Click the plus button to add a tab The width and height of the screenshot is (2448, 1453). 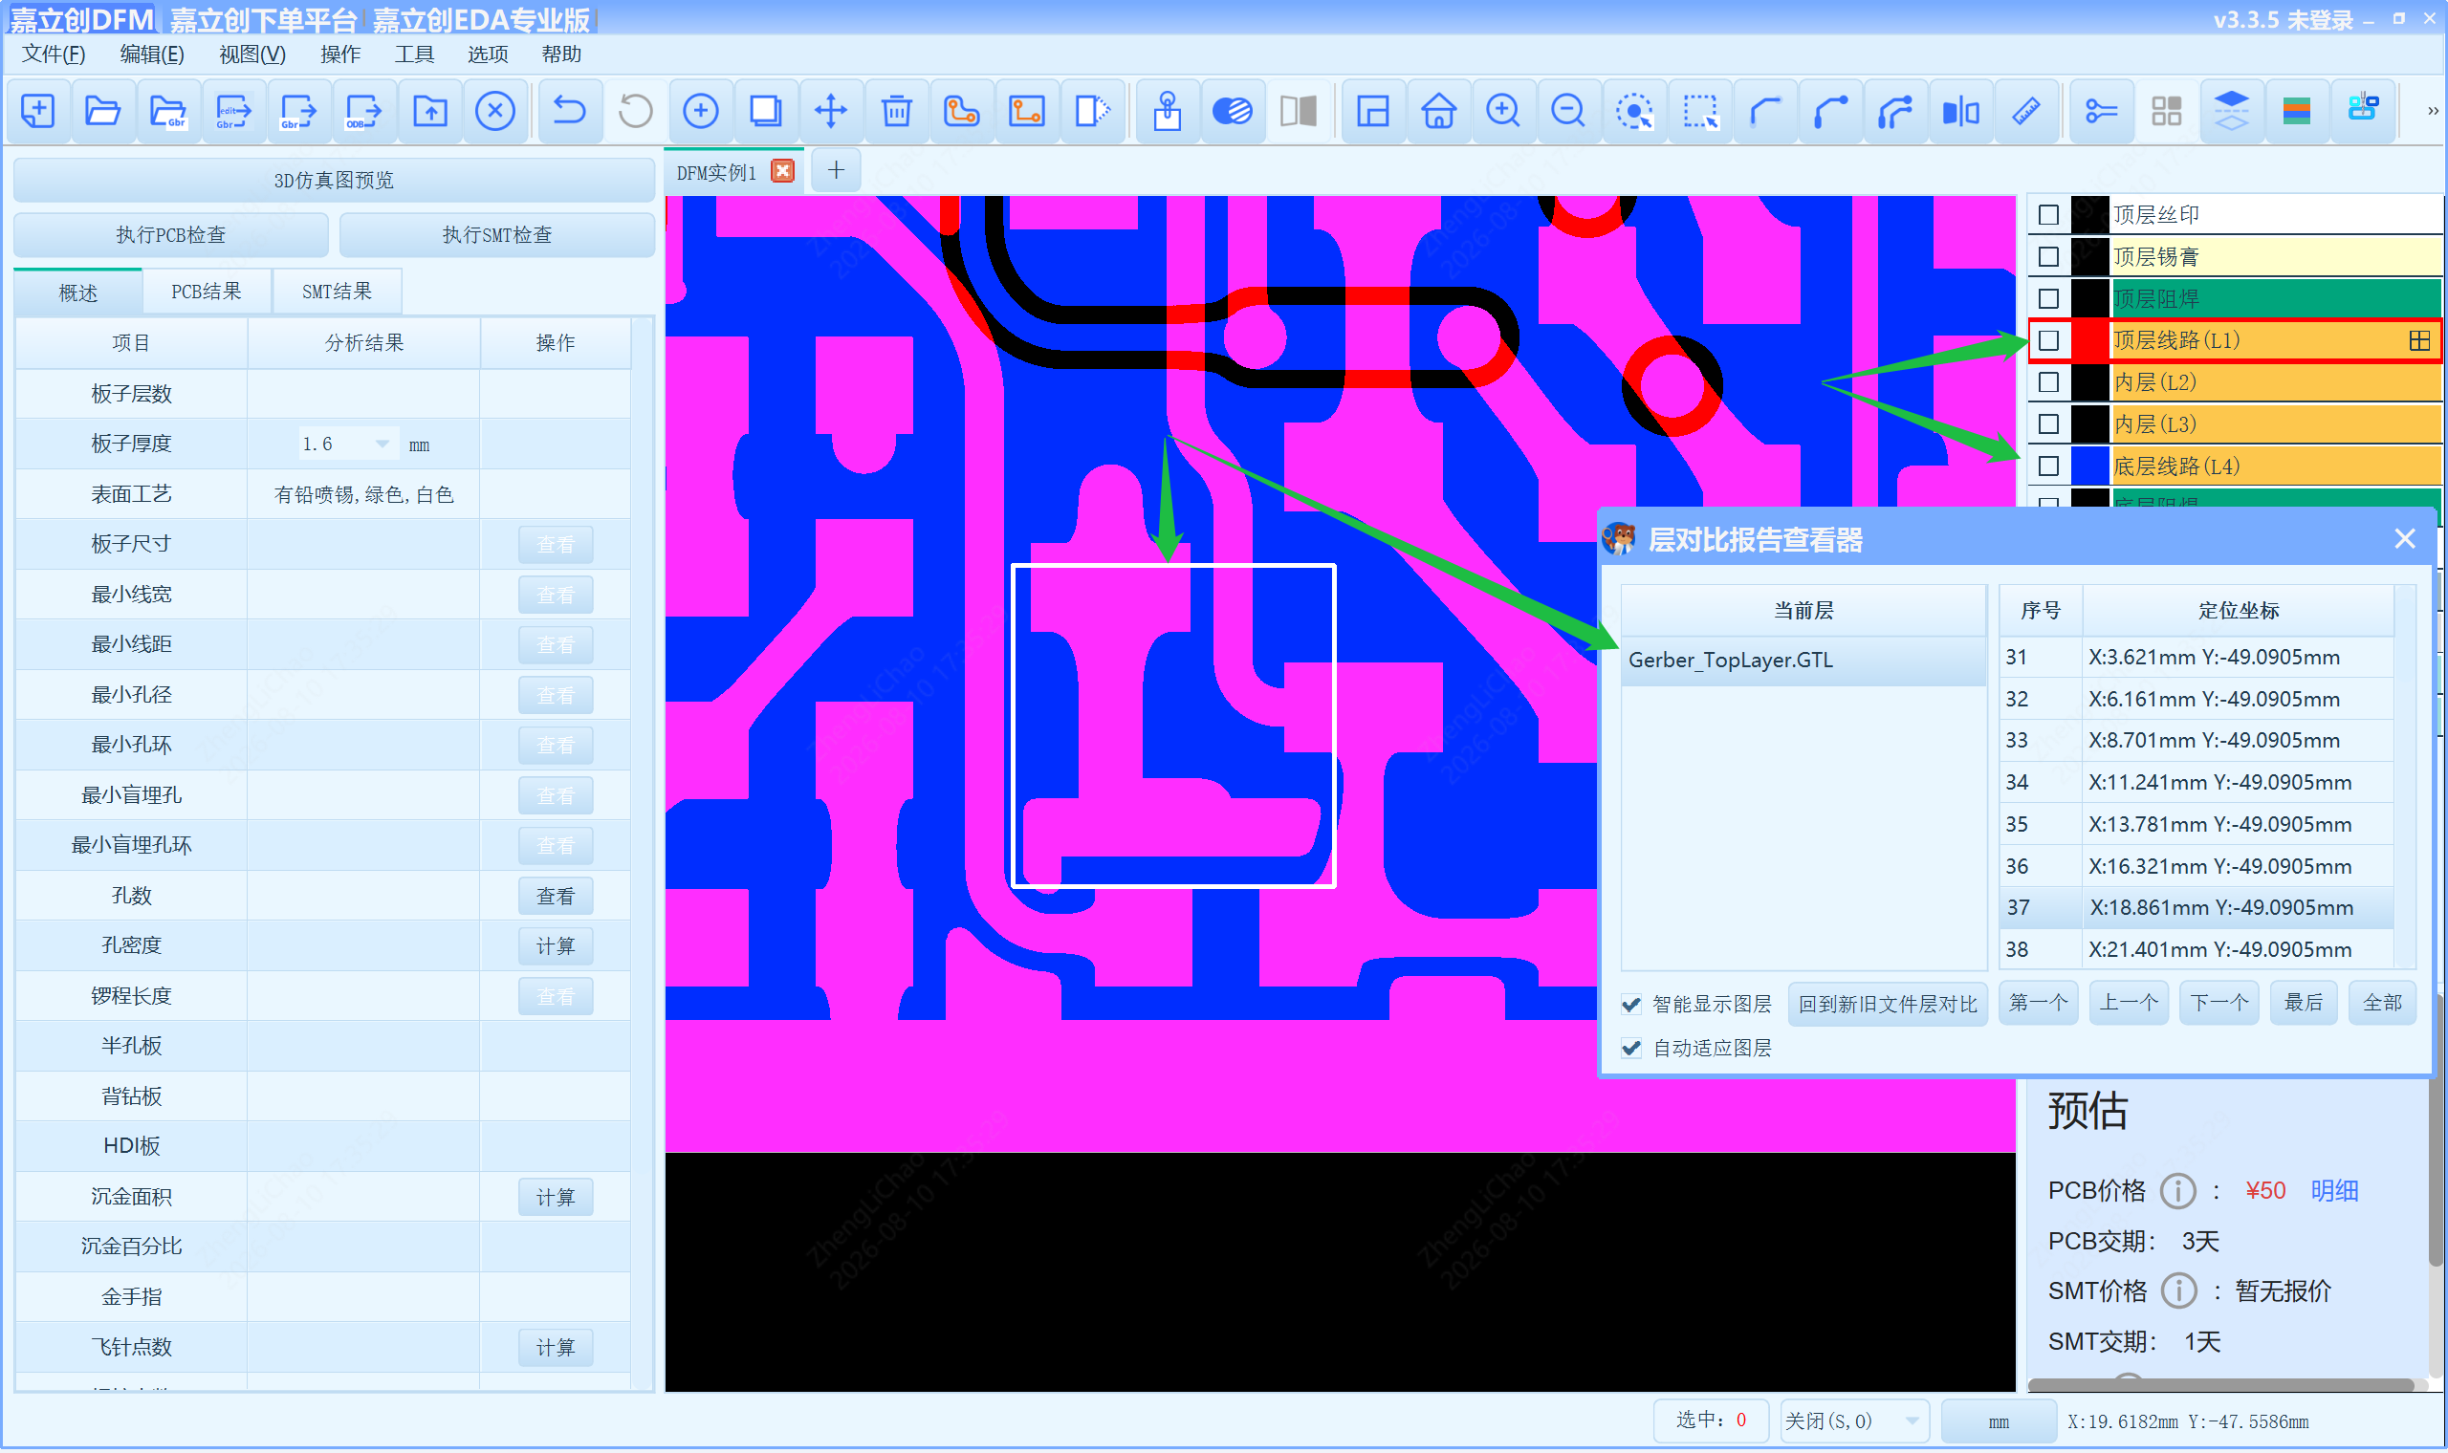[836, 171]
